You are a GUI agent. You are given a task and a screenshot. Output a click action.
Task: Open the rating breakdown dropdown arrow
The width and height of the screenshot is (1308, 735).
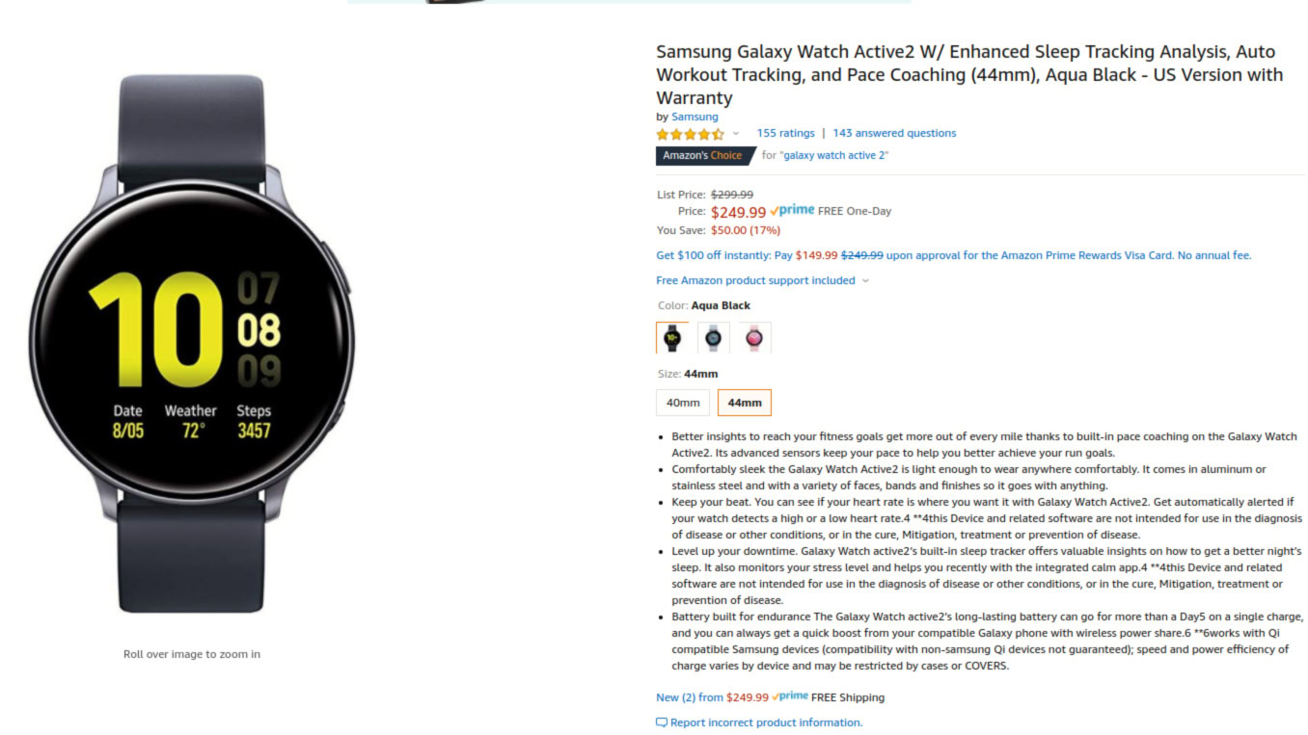click(x=736, y=134)
